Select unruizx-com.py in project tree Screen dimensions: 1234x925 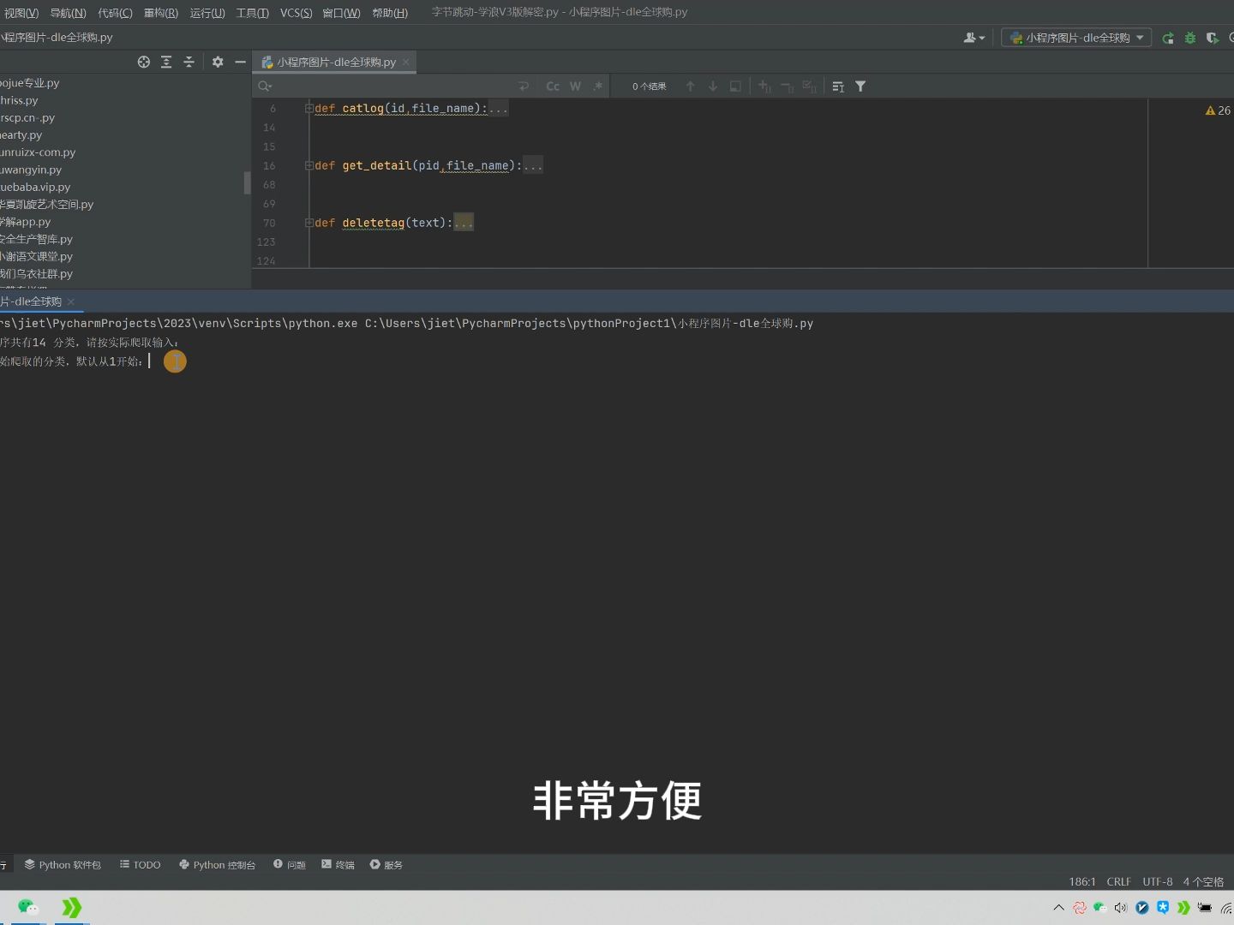pos(38,152)
